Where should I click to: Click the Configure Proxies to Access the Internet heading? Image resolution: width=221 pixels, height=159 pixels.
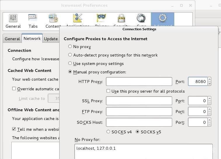(106, 39)
